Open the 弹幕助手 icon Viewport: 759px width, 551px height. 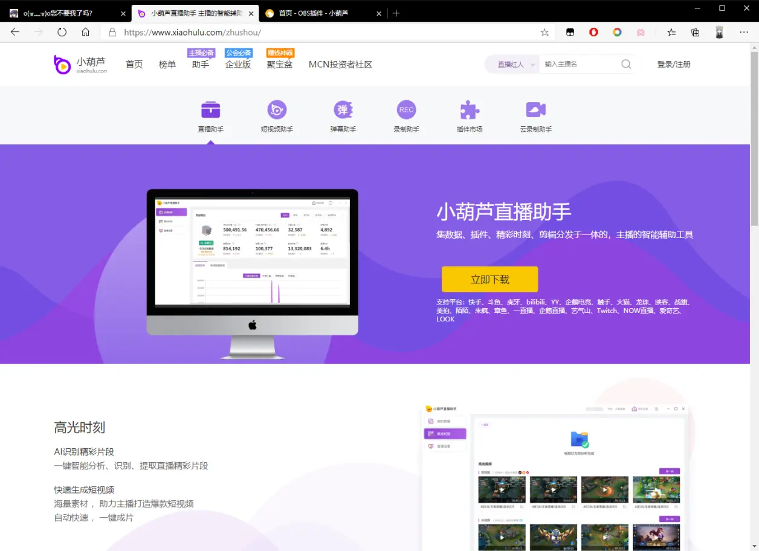coord(343,109)
